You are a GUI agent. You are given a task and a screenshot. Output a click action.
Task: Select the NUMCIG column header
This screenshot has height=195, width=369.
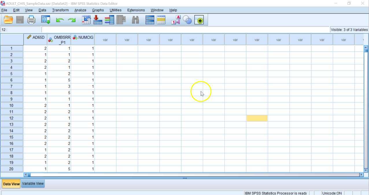click(x=83, y=40)
